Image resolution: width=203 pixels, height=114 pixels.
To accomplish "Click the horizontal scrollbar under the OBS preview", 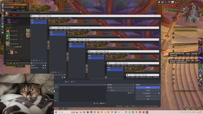I will tap(106, 79).
